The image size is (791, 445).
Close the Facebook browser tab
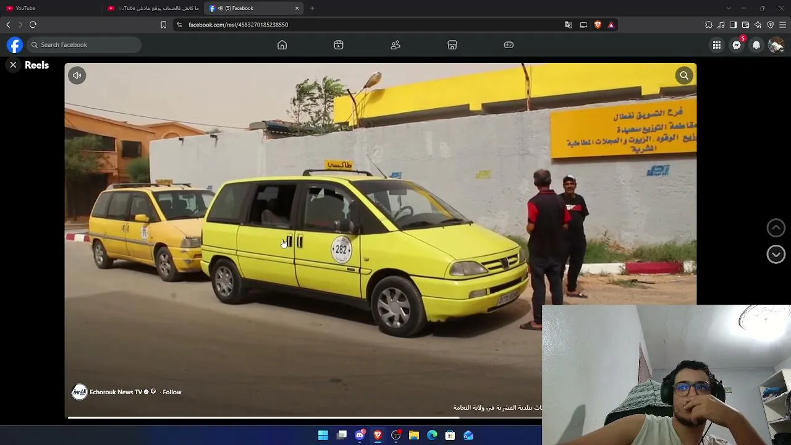[x=297, y=8]
